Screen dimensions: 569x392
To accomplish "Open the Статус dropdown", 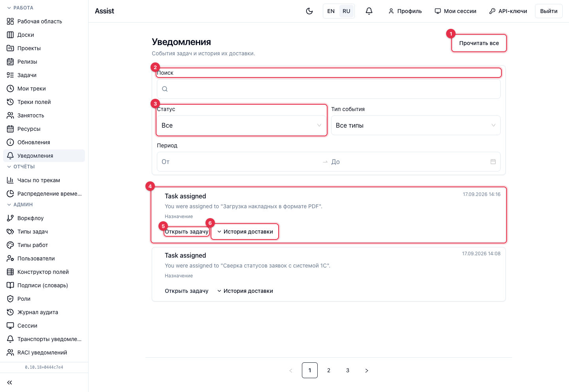I will point(241,125).
